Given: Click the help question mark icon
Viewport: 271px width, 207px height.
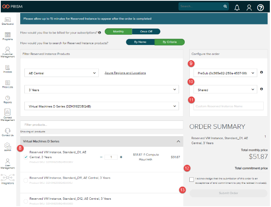Looking at the screenshot, I should click(261, 7).
